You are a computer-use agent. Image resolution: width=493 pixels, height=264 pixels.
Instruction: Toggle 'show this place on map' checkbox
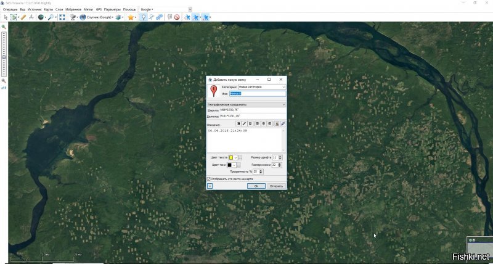click(x=209, y=179)
